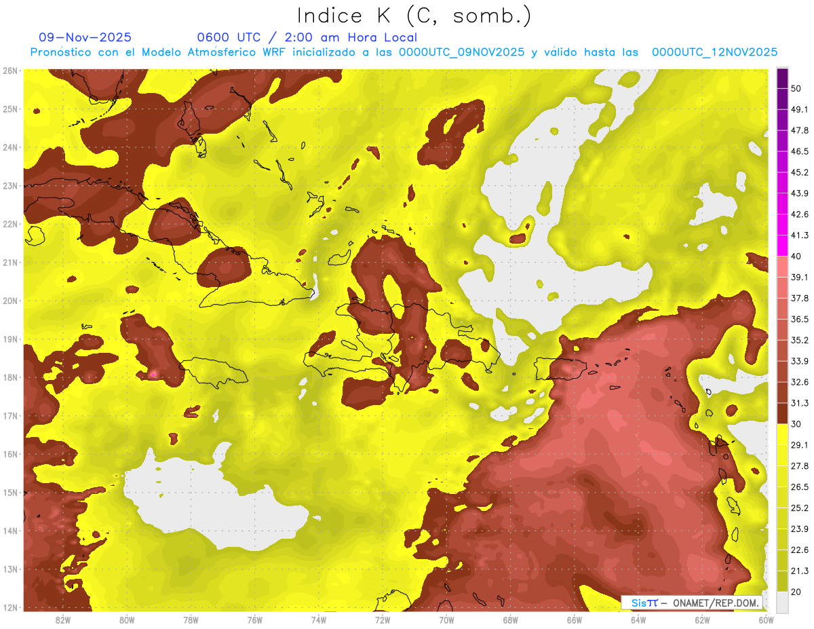814x629 pixels.
Task: Click colorbar label '40'
Action: coord(796,256)
